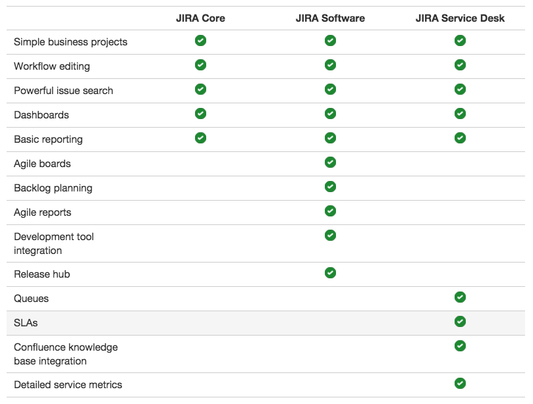Click JIRA Software checkmark for Basic reporting
Image resolution: width=533 pixels, height=404 pixels.
[x=330, y=138]
